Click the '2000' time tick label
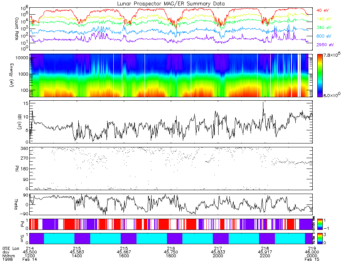Viewport: 347px width, 270px height. click(218, 256)
